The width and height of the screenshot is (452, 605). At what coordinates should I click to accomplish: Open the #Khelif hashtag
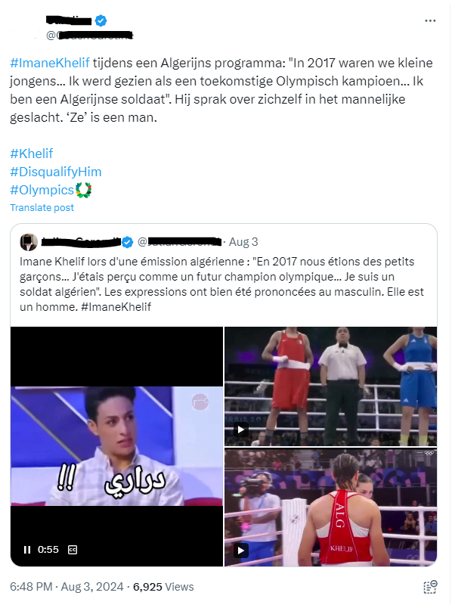point(31,154)
